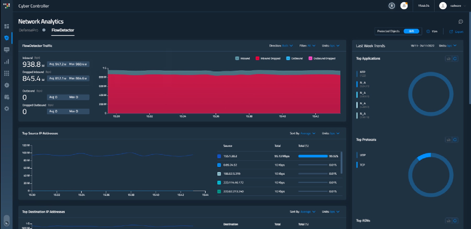
Task: Toggle series checkbox for source 186.62.5.219
Action: point(219,174)
